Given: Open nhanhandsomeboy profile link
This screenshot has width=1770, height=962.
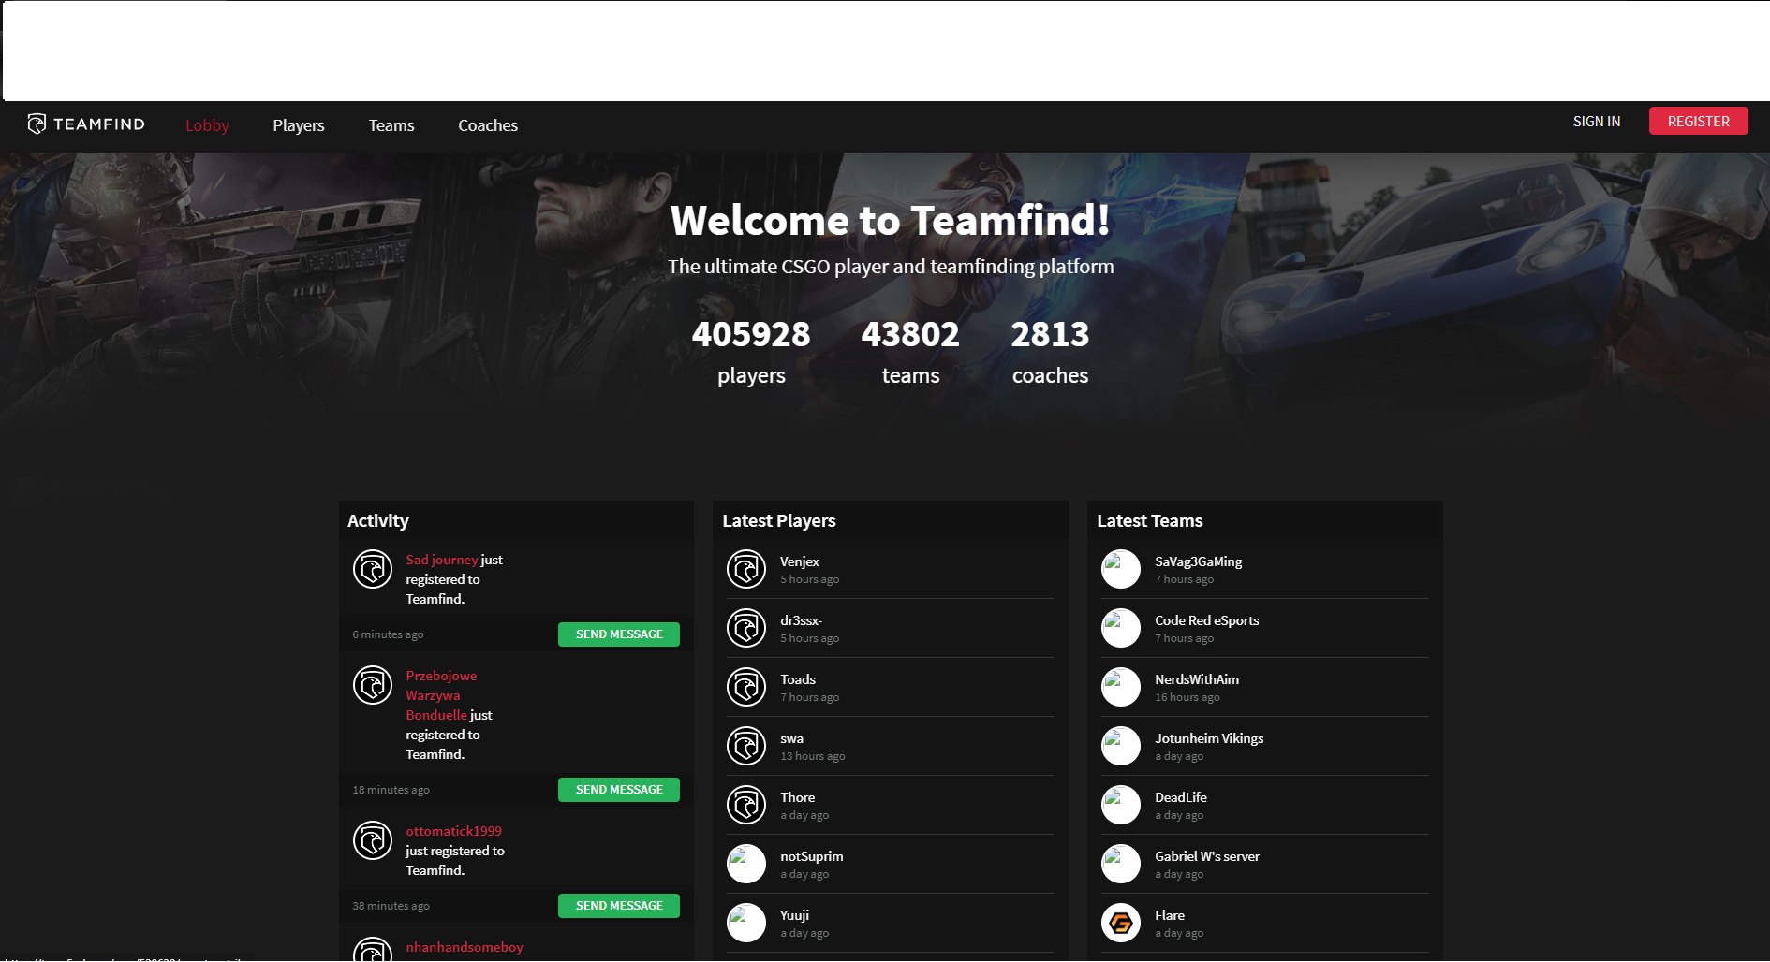Looking at the screenshot, I should tap(465, 947).
